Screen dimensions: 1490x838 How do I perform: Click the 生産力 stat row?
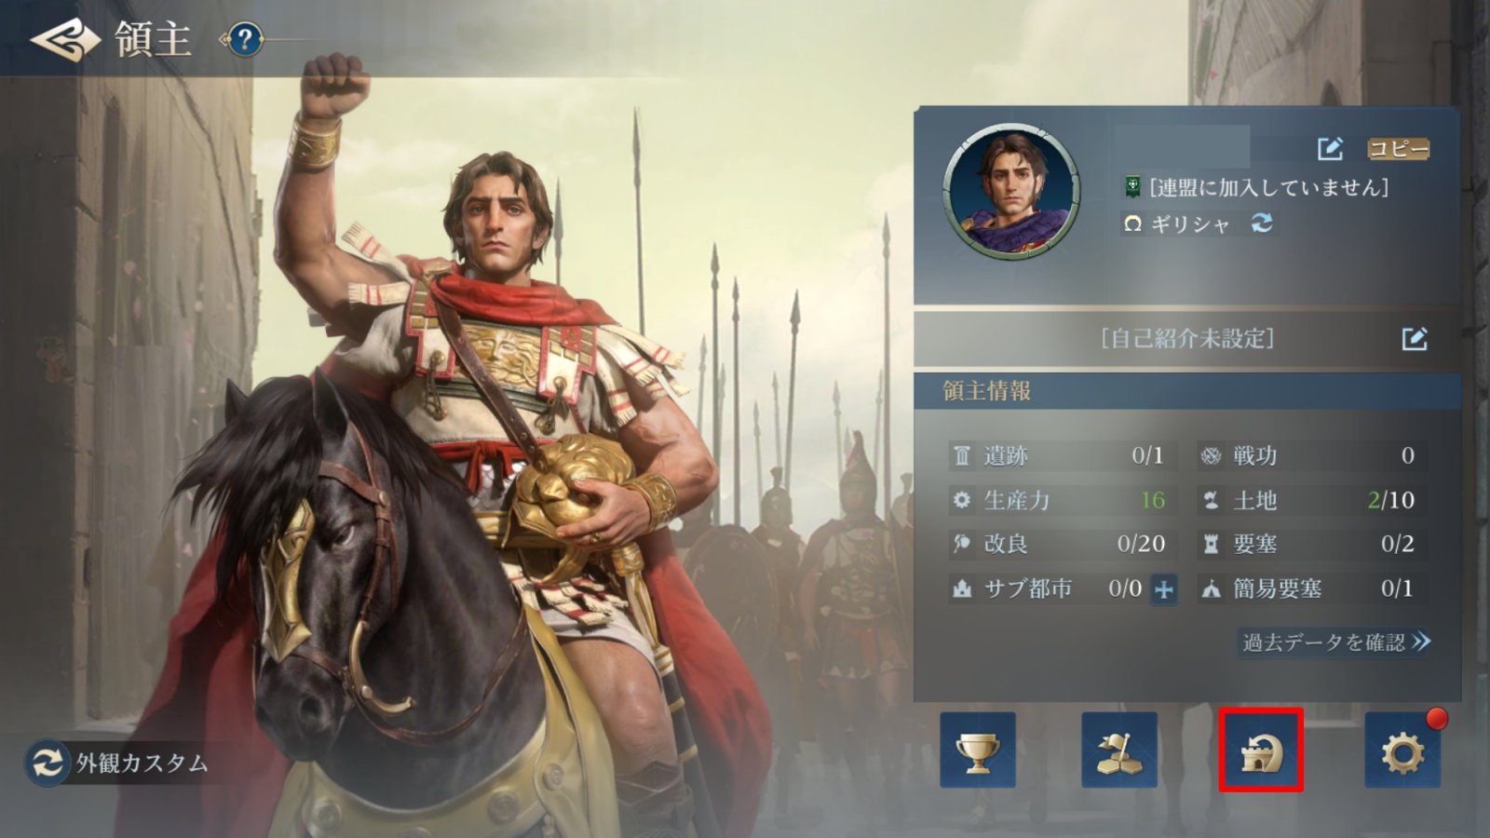click(x=1063, y=500)
